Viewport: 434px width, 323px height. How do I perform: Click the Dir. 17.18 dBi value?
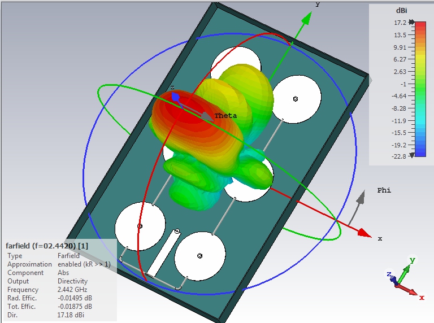click(71, 315)
